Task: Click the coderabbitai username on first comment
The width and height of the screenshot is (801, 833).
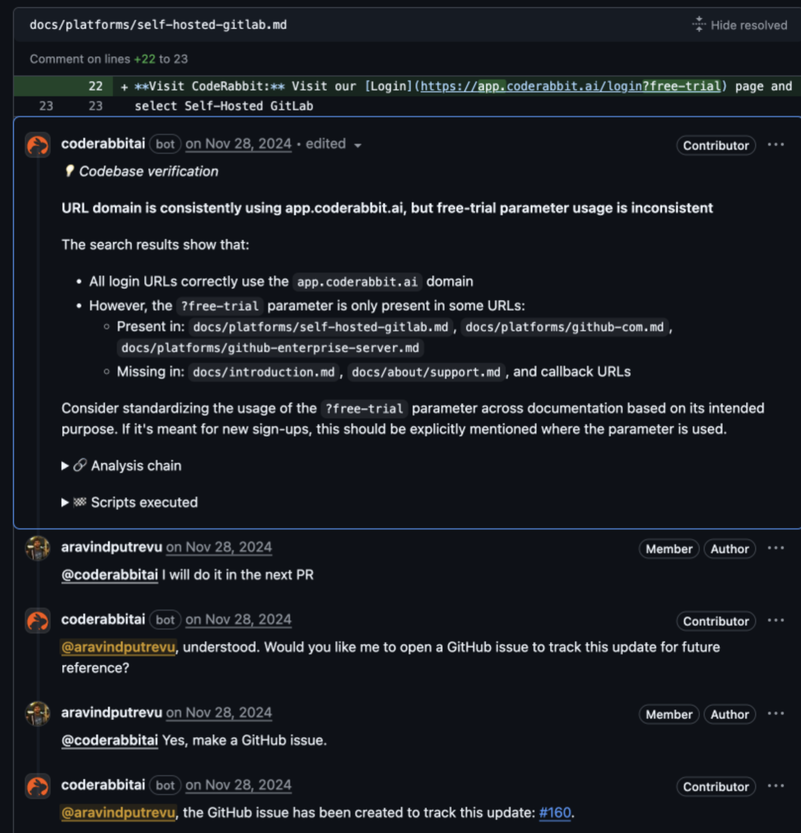Action: 103,144
